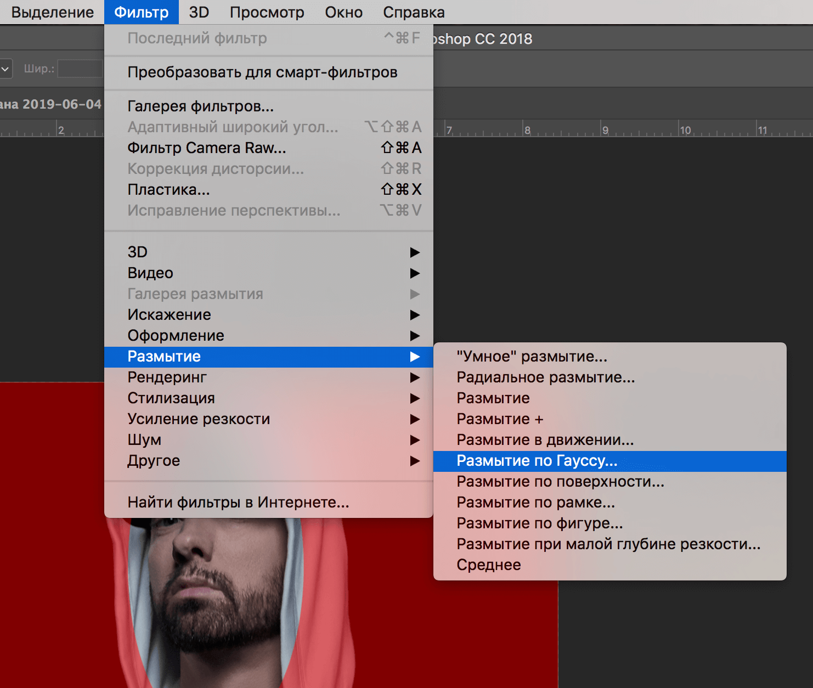Screen dimensions: 813x688
Task: Open the Справка menu
Action: [x=414, y=12]
